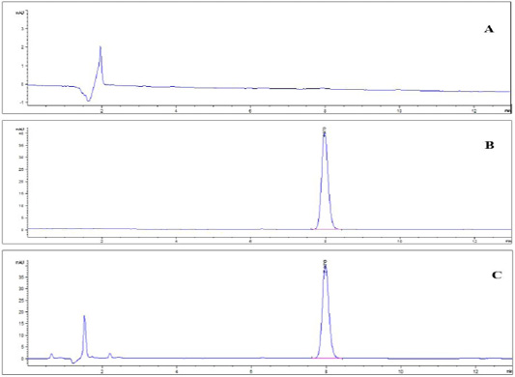This screenshot has height=377, width=515.
Task: Click the retention time label above peak C
Action: [x=326, y=263]
